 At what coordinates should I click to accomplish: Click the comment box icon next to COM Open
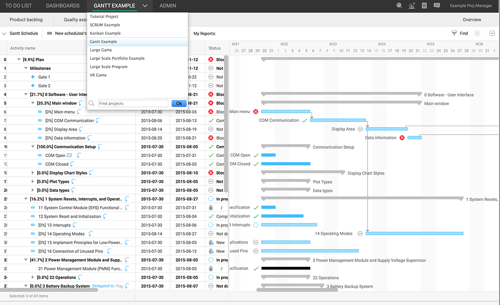click(69, 155)
